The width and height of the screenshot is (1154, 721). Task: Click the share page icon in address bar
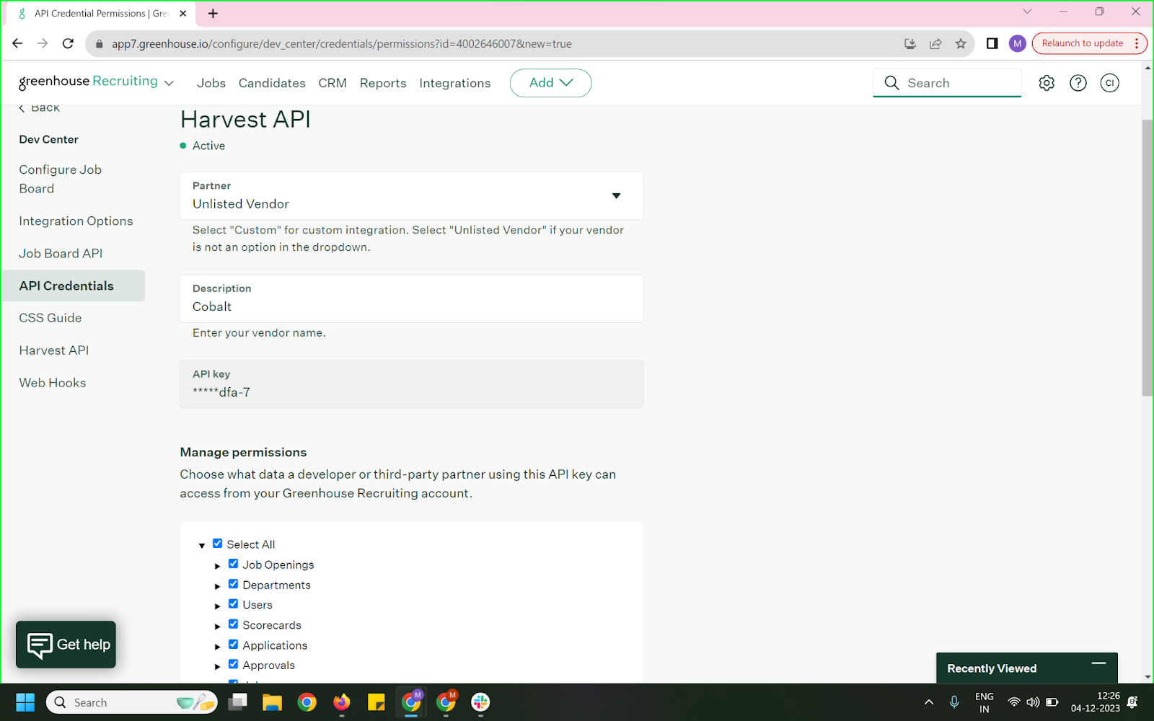pos(935,43)
